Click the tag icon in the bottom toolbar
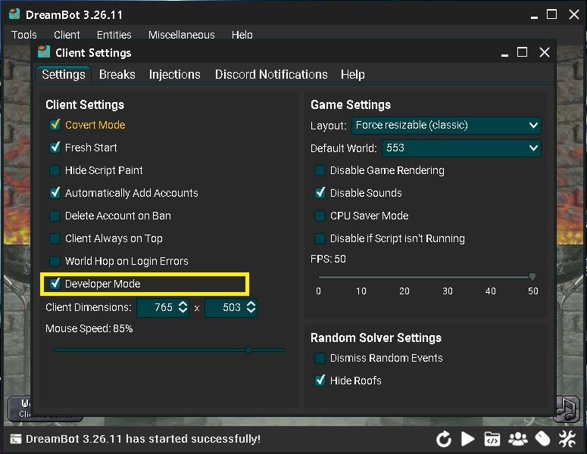Screen dimensions: 587x454 (x=542, y=439)
